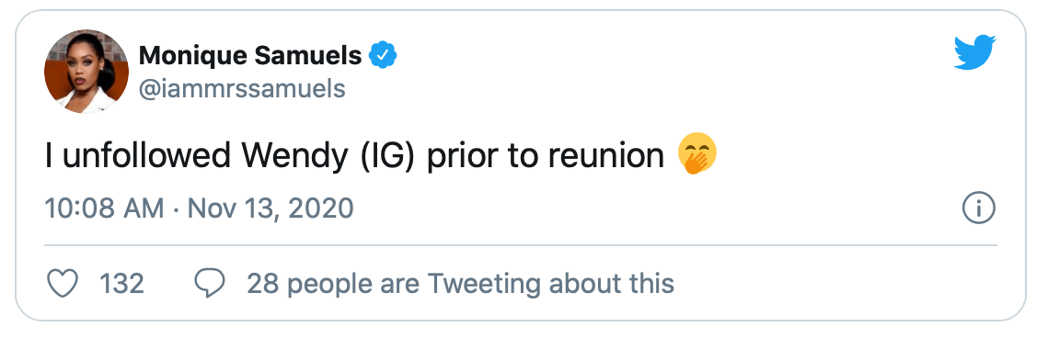
Task: Click the divider line above likes
Action: coord(521,245)
